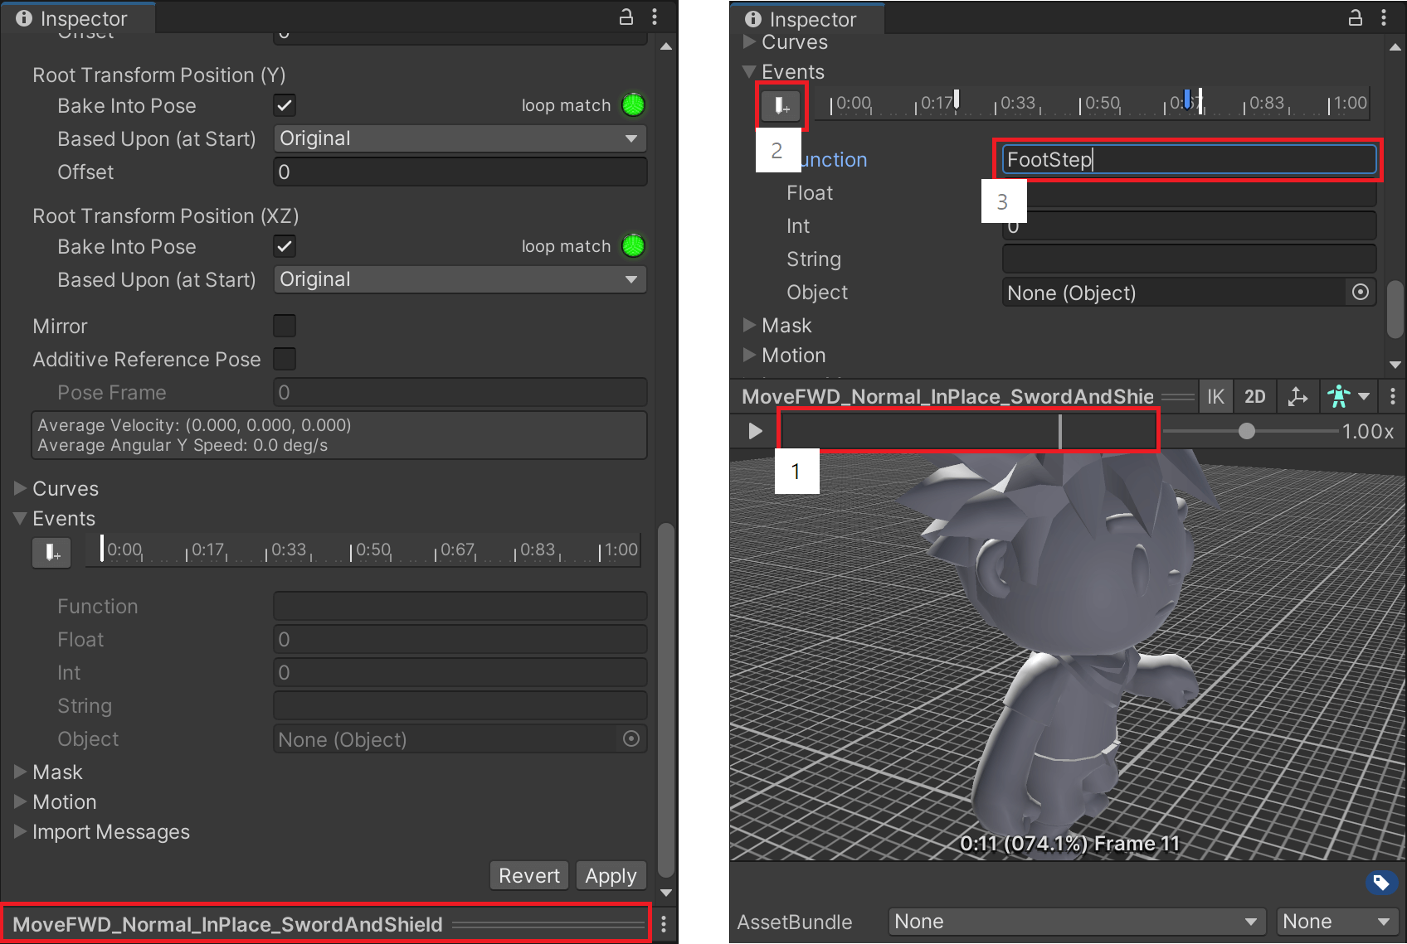This screenshot has height=944, width=1407.
Task: Expand Curves section in right Inspector
Action: [x=750, y=41]
